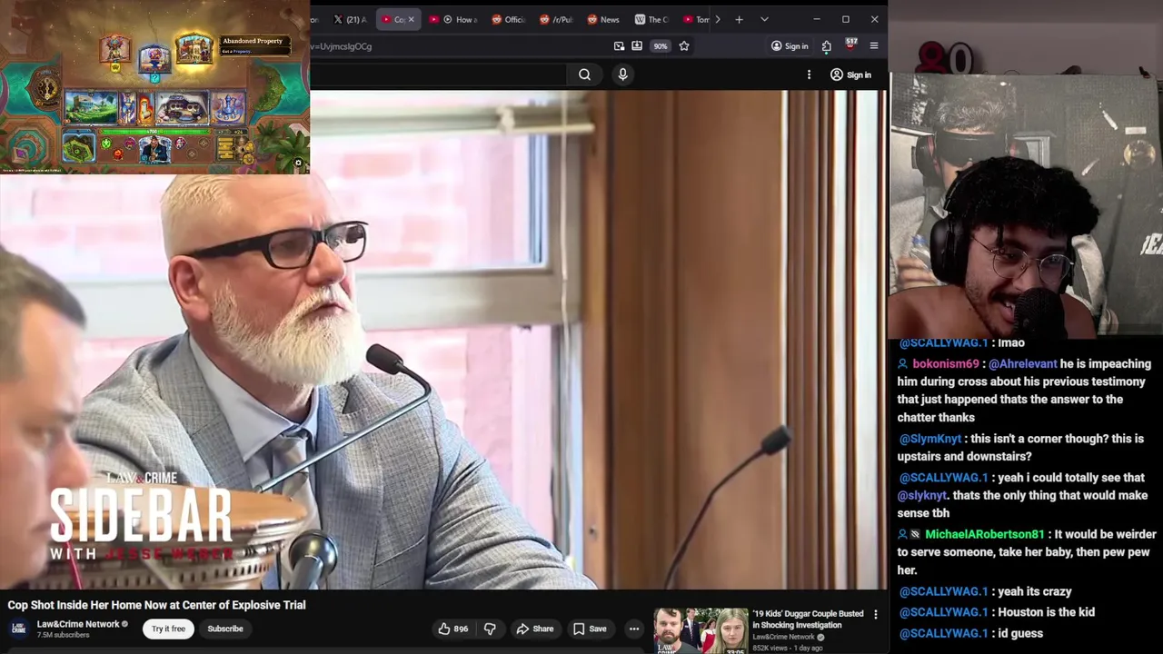Activate voice search microphone icon
Viewport: 1163px width, 654px height.
622,74
